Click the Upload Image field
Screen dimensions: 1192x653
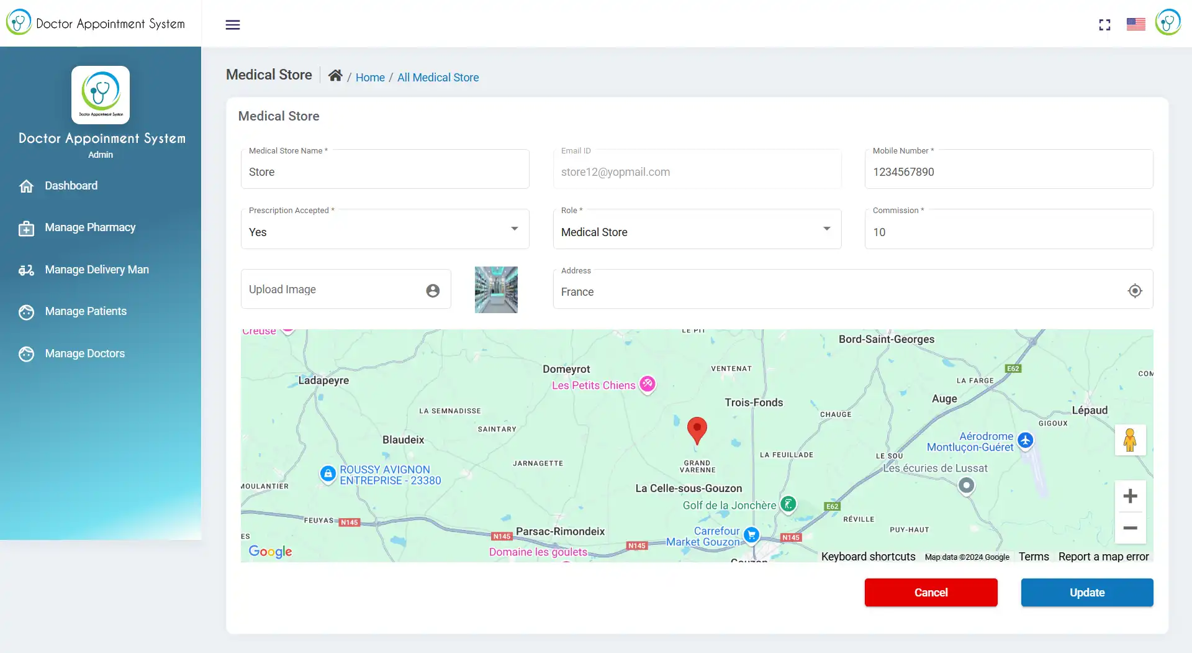(346, 290)
